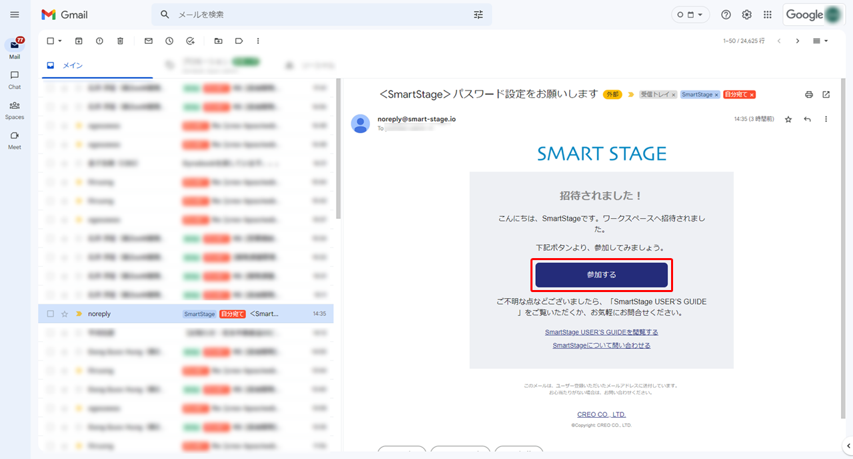Star the open email in reading pane
The width and height of the screenshot is (853, 459).
click(x=788, y=119)
